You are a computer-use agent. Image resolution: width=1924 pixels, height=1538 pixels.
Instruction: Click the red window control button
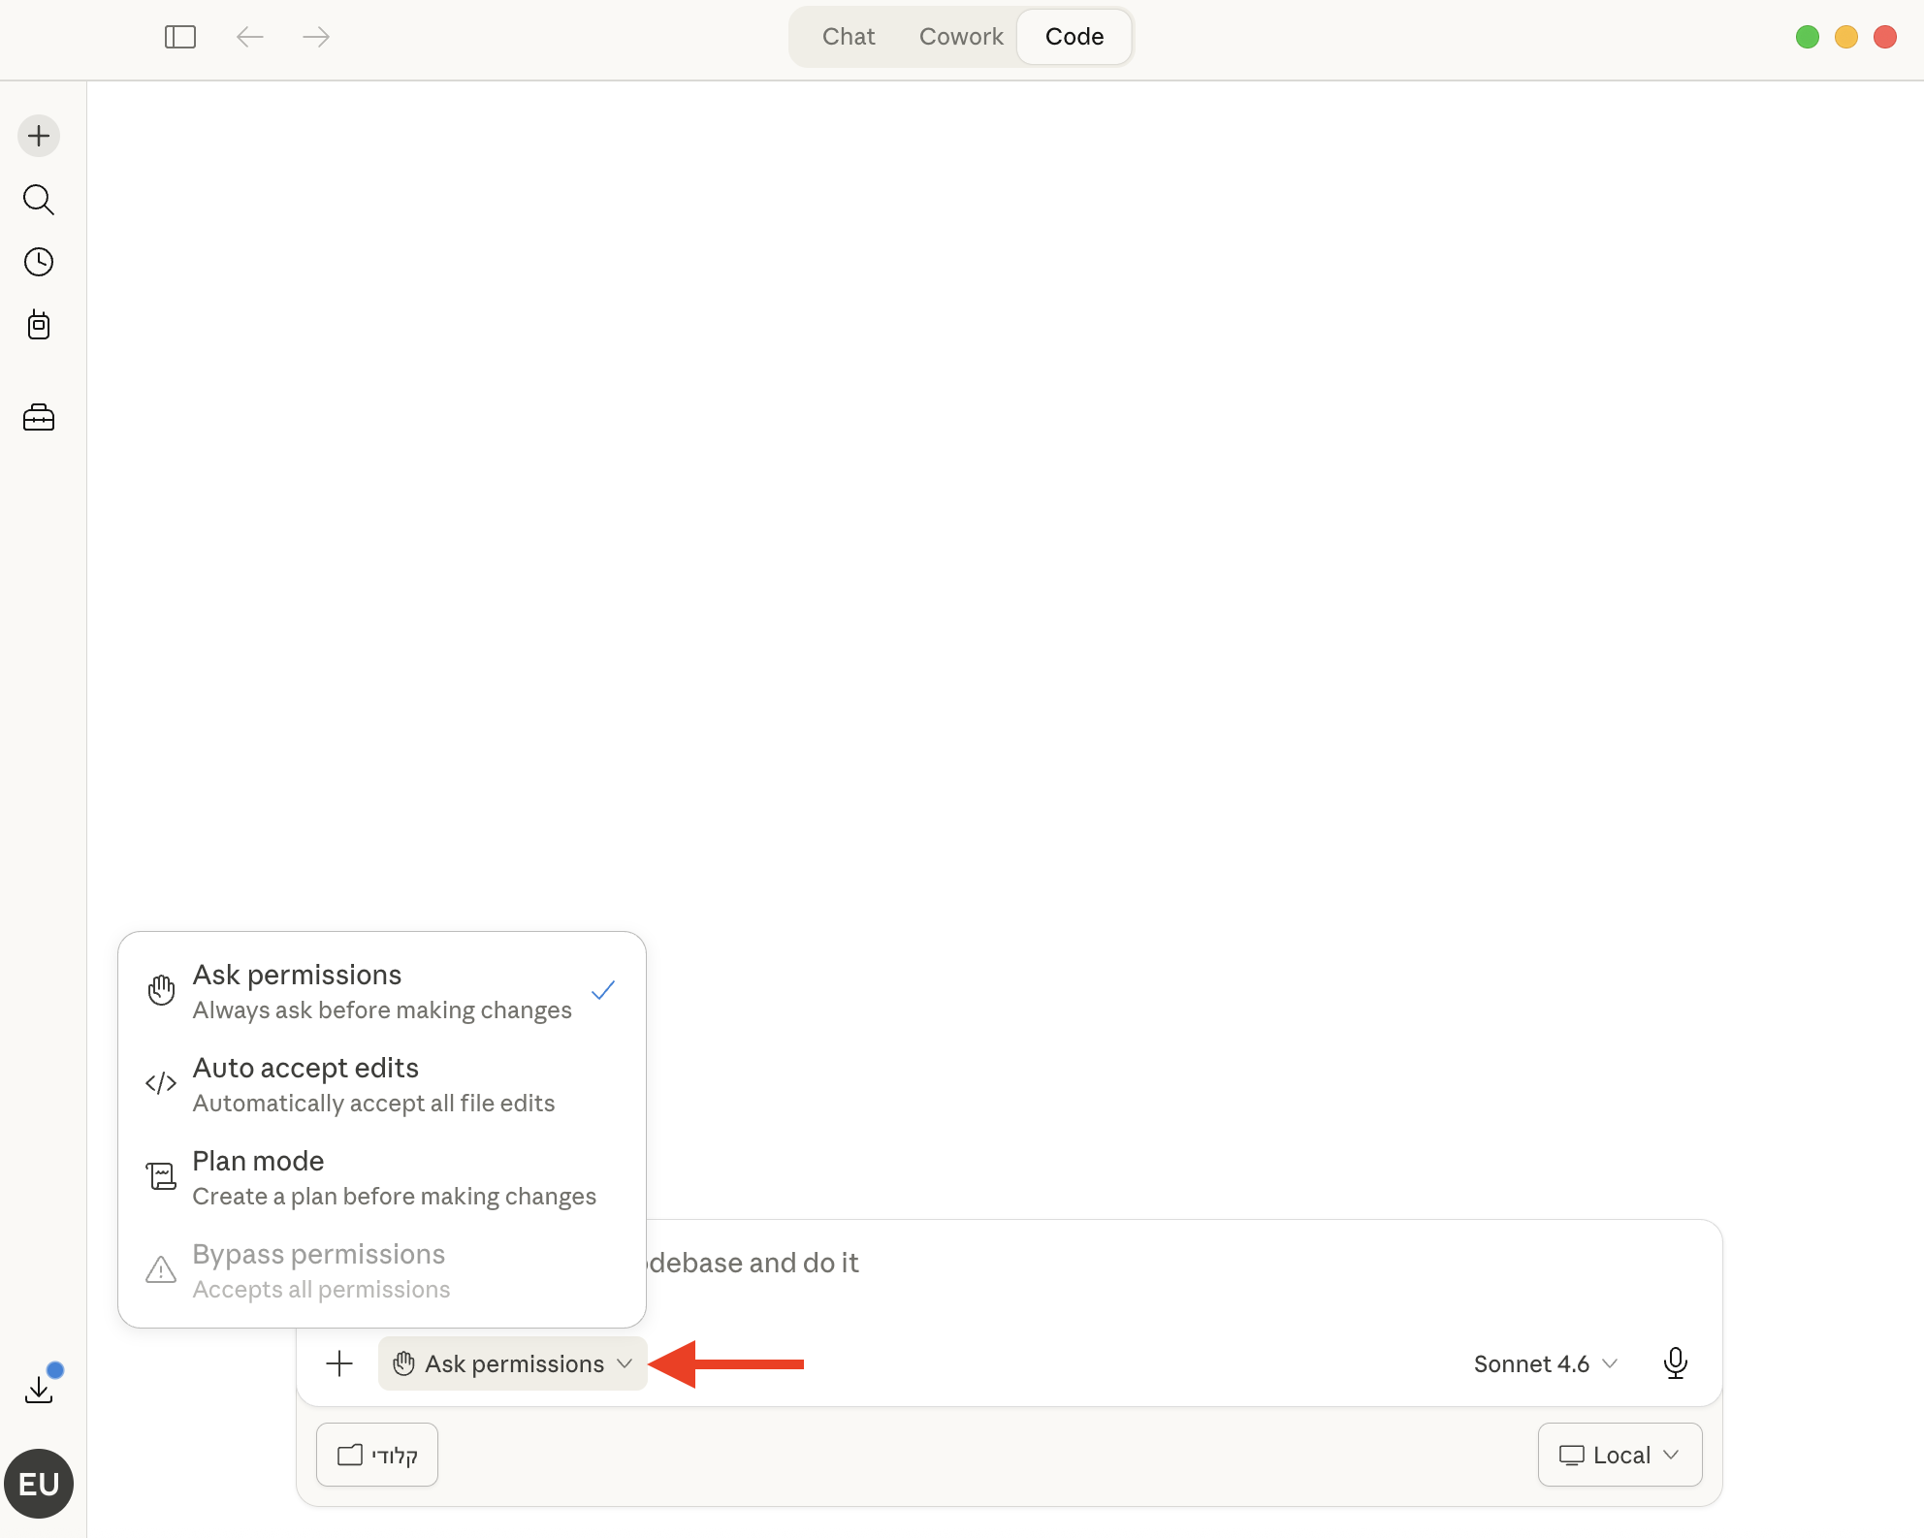[1885, 37]
